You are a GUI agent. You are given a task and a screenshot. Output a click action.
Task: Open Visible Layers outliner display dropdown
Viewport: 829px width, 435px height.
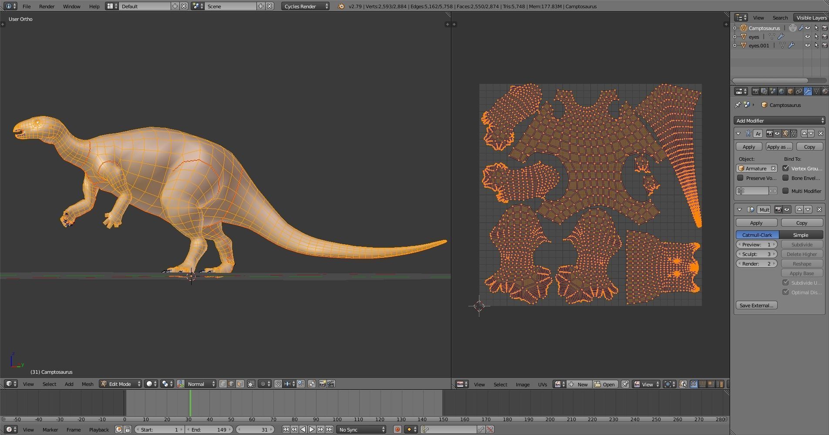(811, 17)
